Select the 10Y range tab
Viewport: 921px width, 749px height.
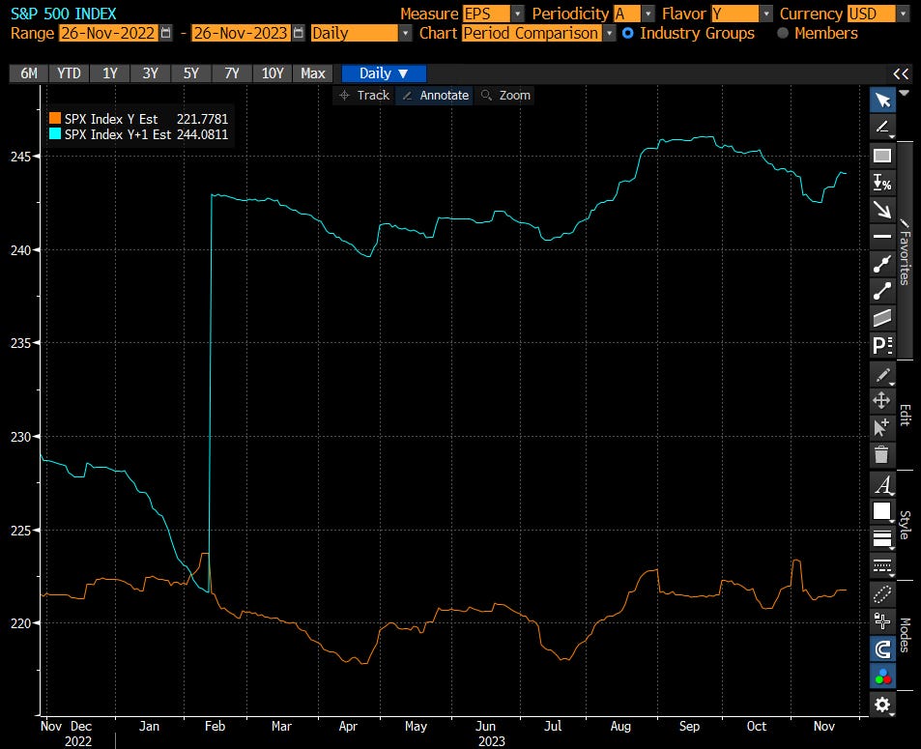(272, 73)
